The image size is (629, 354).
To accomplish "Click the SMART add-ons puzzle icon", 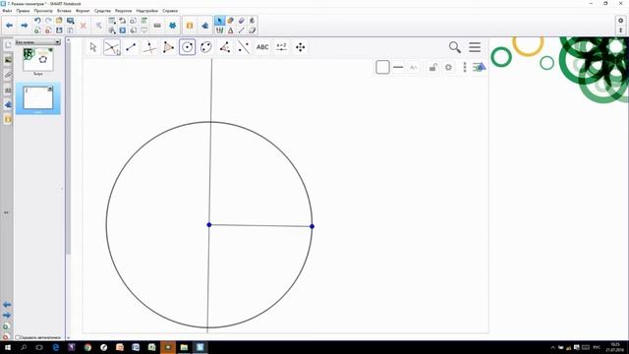I will pyautogui.click(x=173, y=26).
